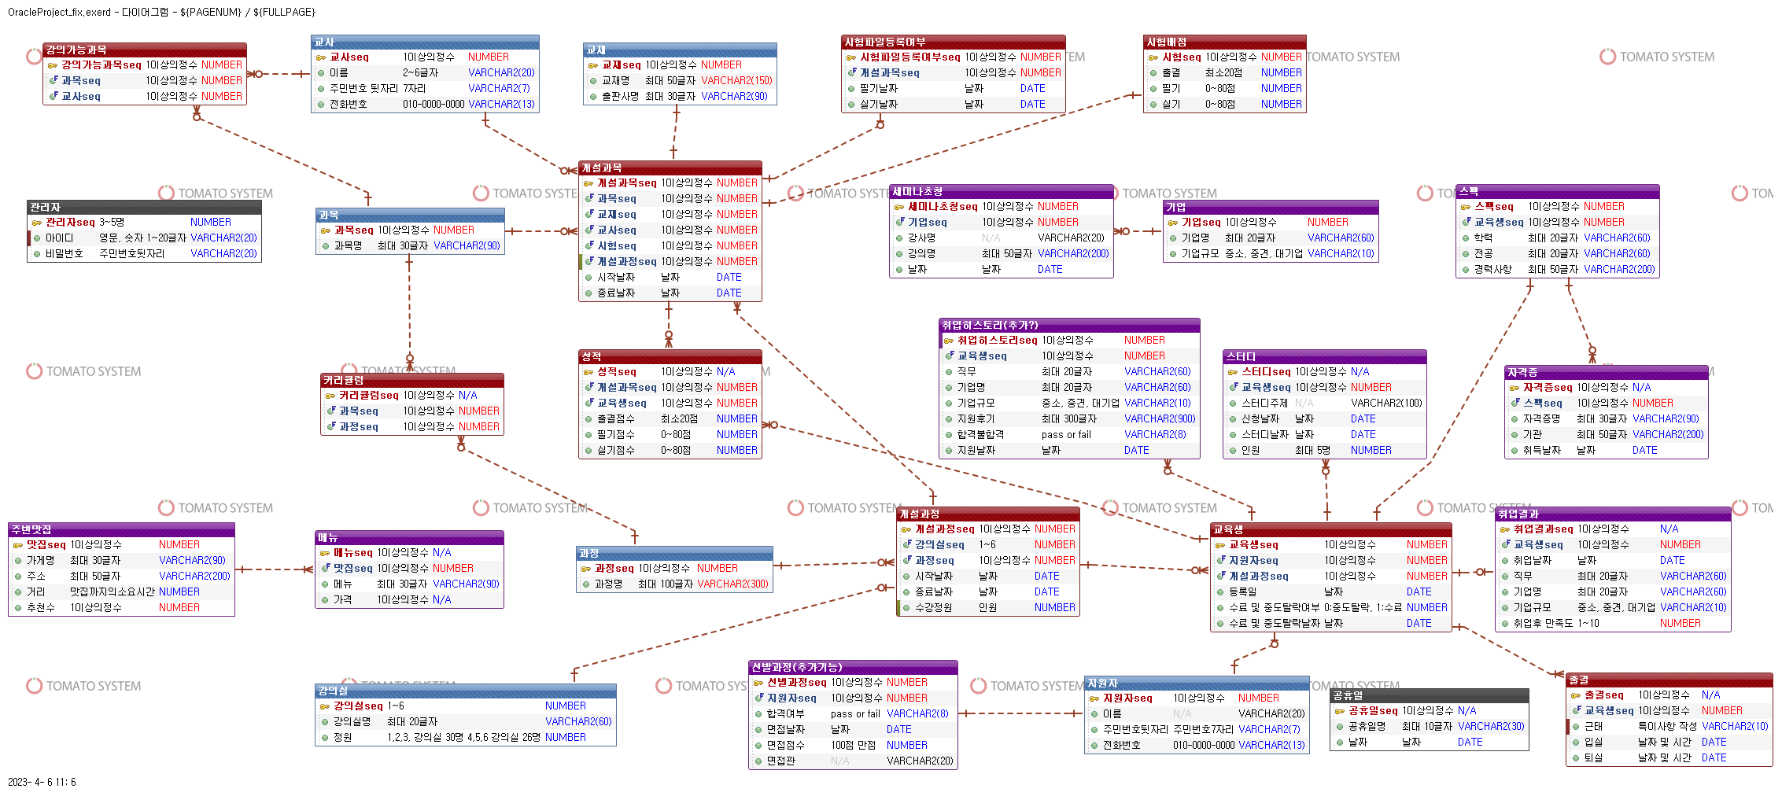Click the foreign key icon of 맛집seq in 메뉴 table
Viewport: 1782px width, 796px height.
[325, 568]
